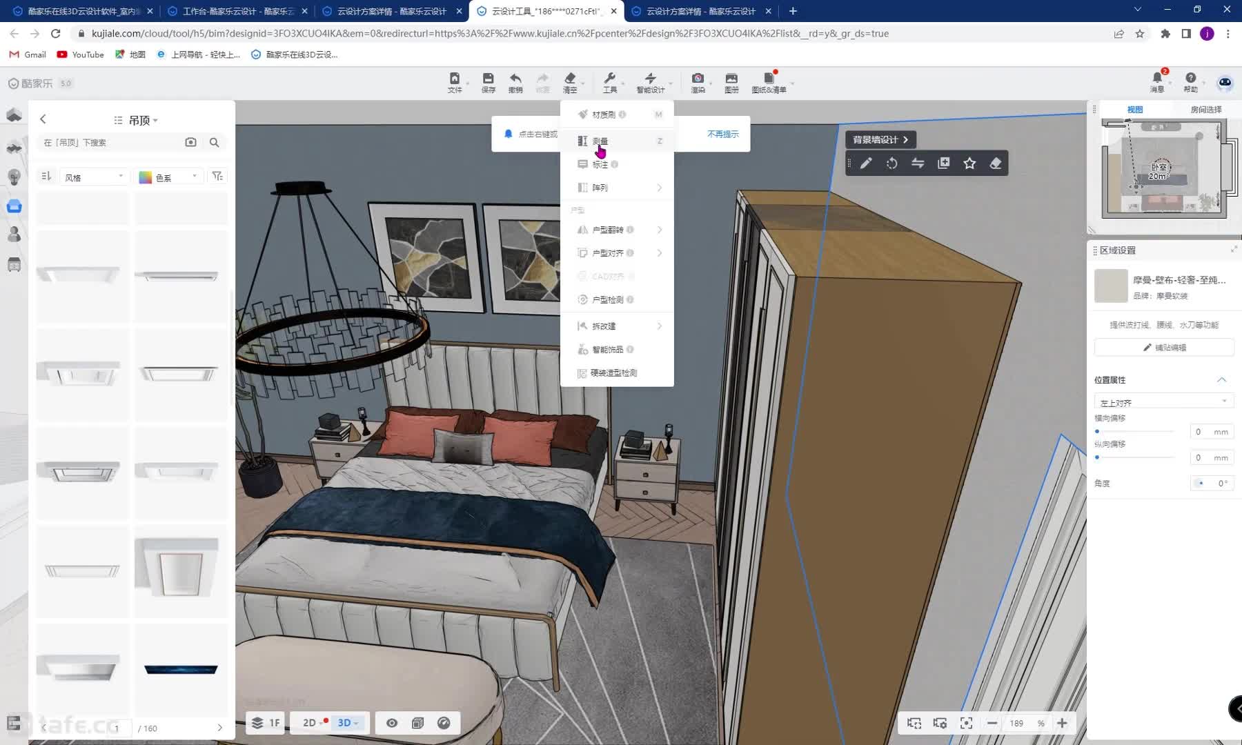Click the flip swap icon in wall toolbar
The width and height of the screenshot is (1242, 745).
point(918,163)
